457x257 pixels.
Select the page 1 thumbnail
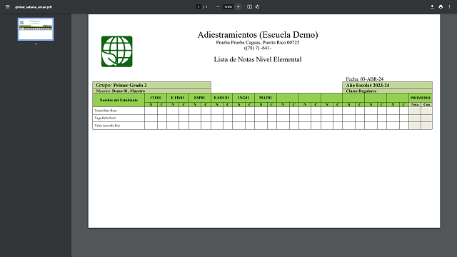[x=36, y=29]
